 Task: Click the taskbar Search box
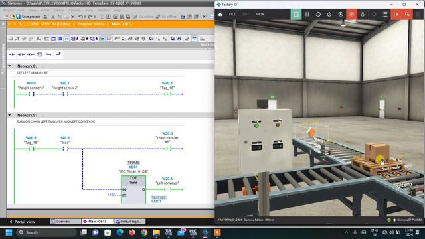click(x=46, y=232)
